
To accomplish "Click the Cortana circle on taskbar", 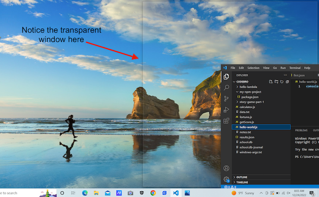I will [62, 193].
